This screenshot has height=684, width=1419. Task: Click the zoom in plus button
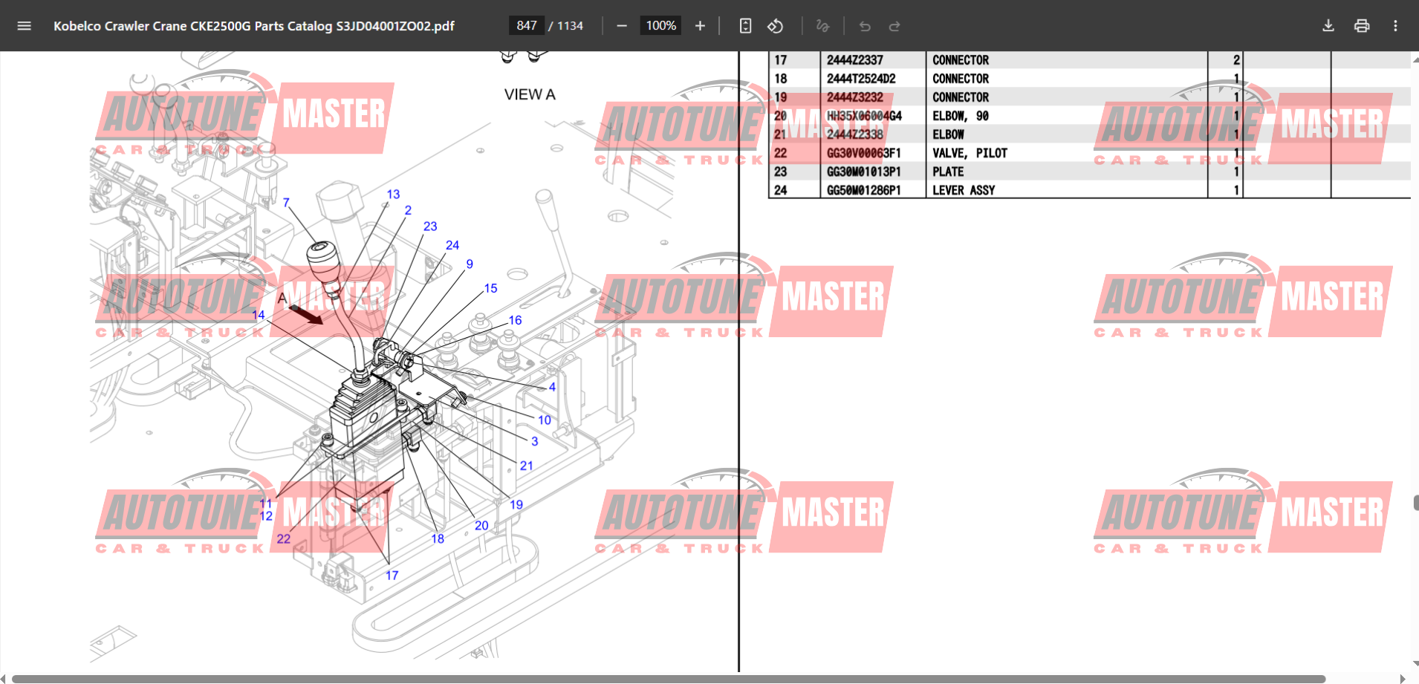pos(700,26)
